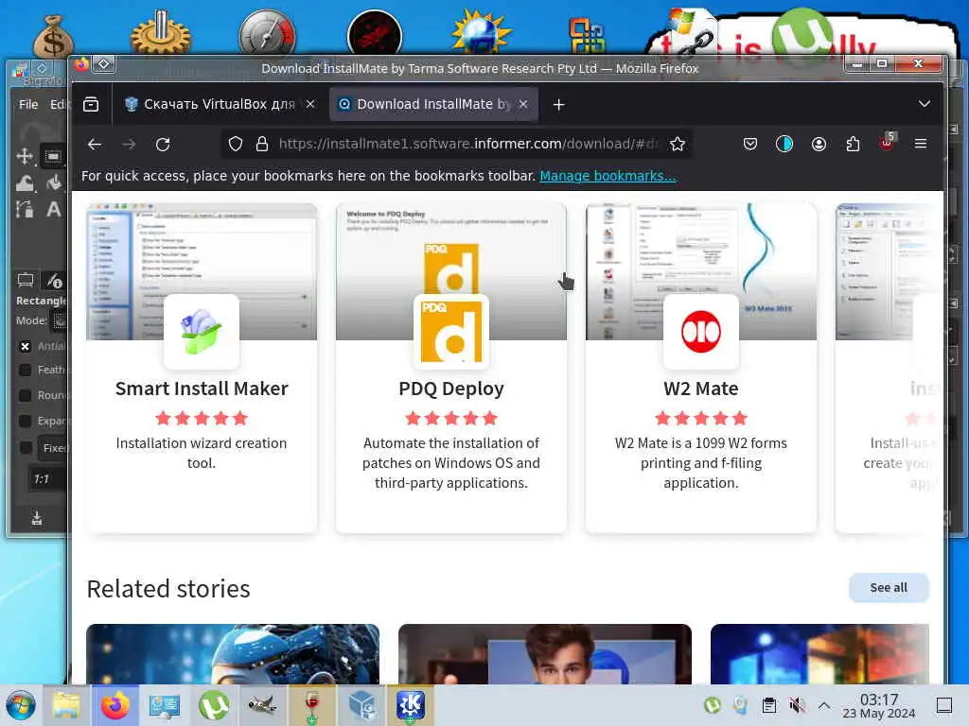This screenshot has height=726, width=969.
Task: Select the Text tool in the background editor
Action: [54, 209]
